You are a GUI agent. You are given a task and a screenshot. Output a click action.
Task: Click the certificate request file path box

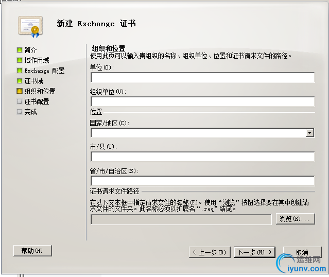(x=181, y=219)
